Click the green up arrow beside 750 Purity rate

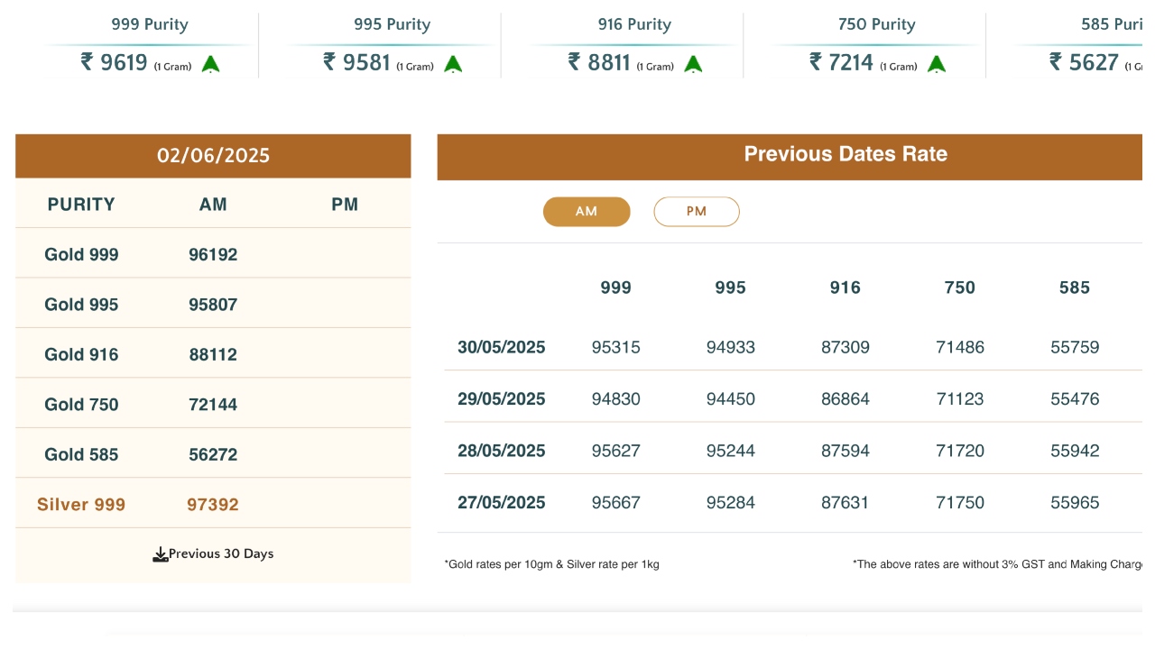click(x=937, y=64)
